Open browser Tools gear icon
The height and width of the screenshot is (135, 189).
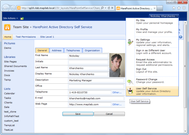coord(184,8)
